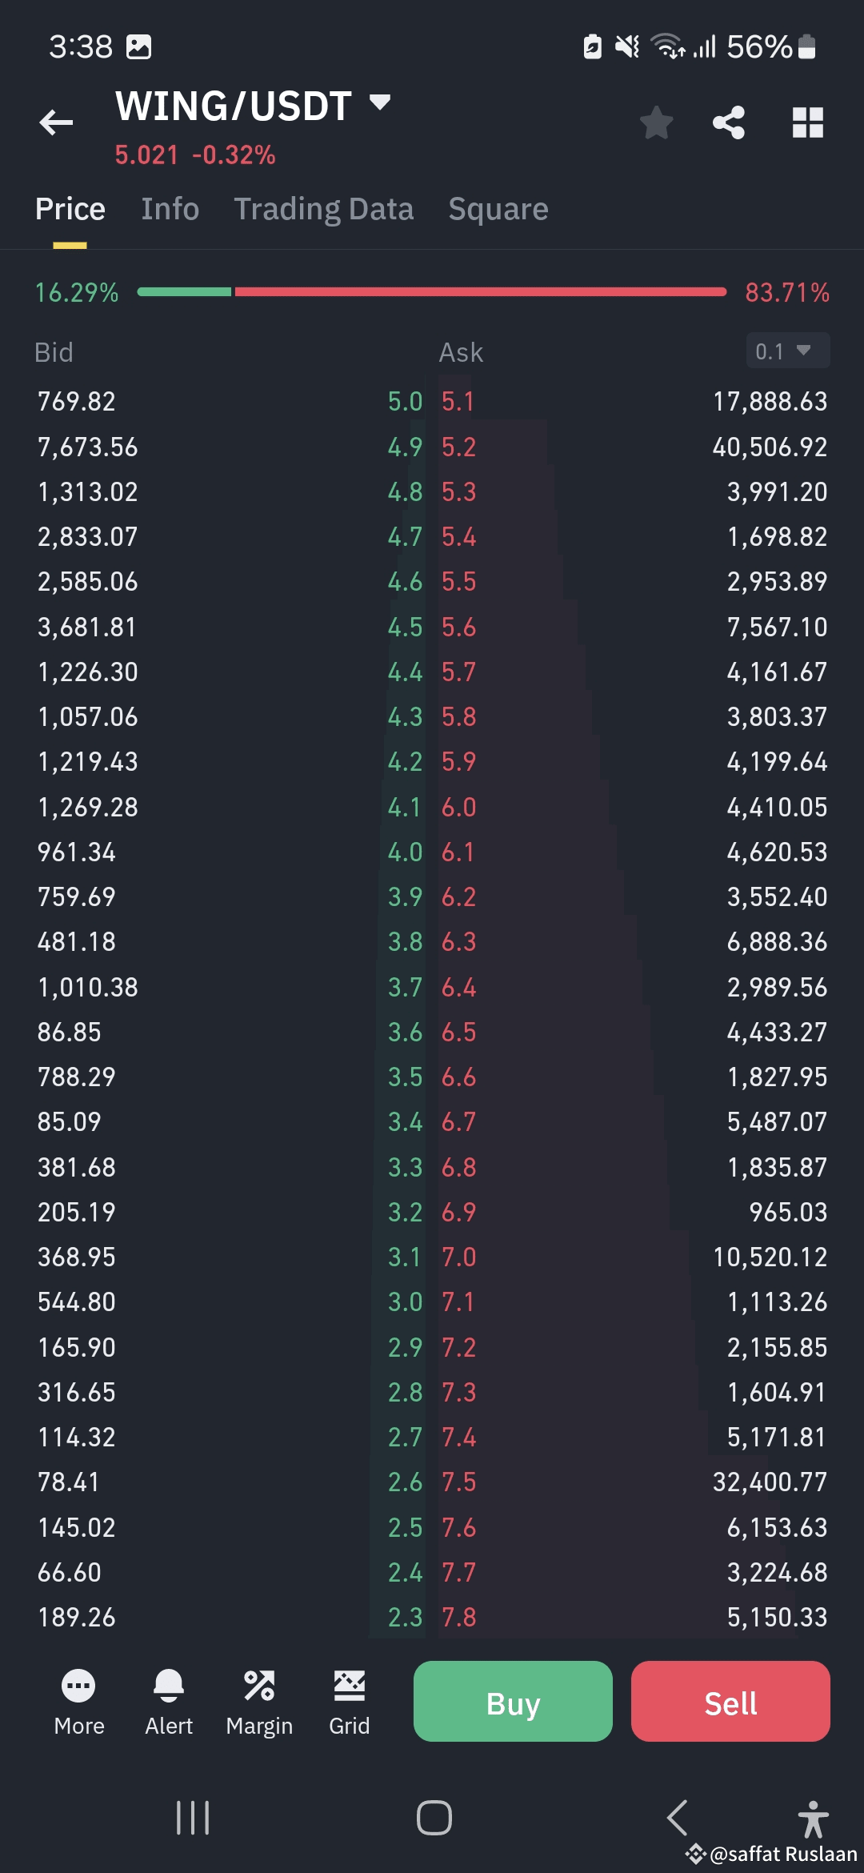Open the share icon
This screenshot has width=864, height=1873.
tap(729, 122)
